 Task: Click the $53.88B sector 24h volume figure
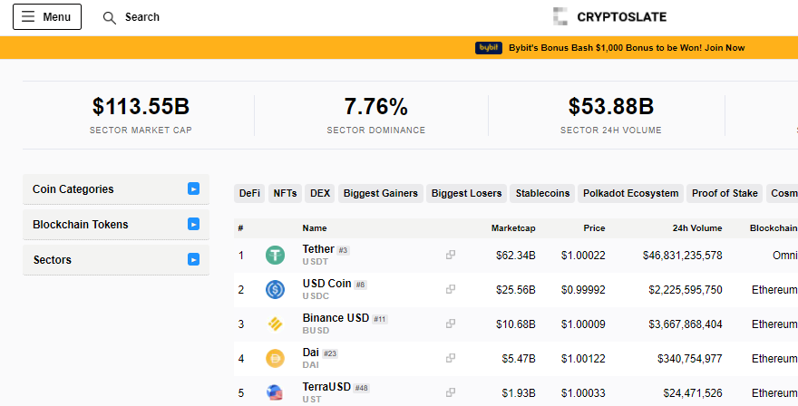pyautogui.click(x=611, y=107)
